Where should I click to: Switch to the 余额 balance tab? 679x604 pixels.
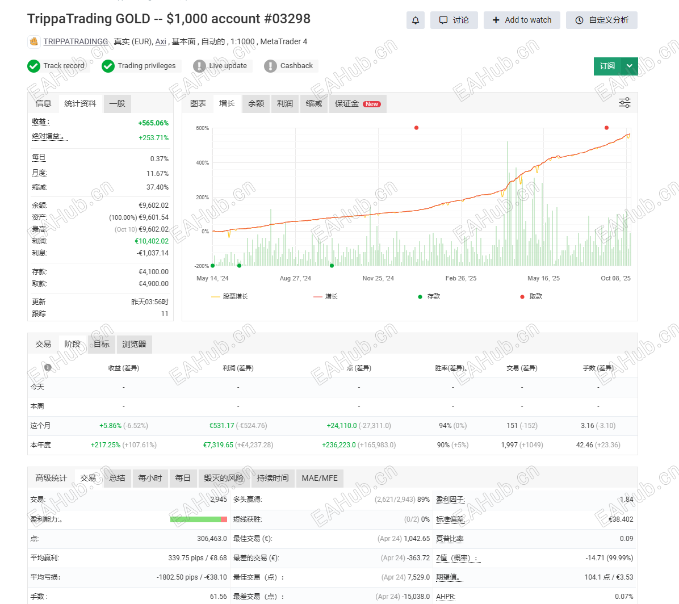click(x=256, y=103)
